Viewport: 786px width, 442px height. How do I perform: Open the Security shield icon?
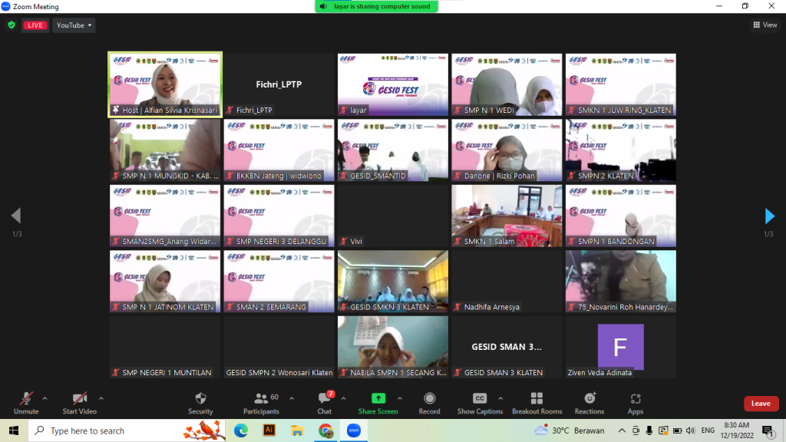click(200, 399)
